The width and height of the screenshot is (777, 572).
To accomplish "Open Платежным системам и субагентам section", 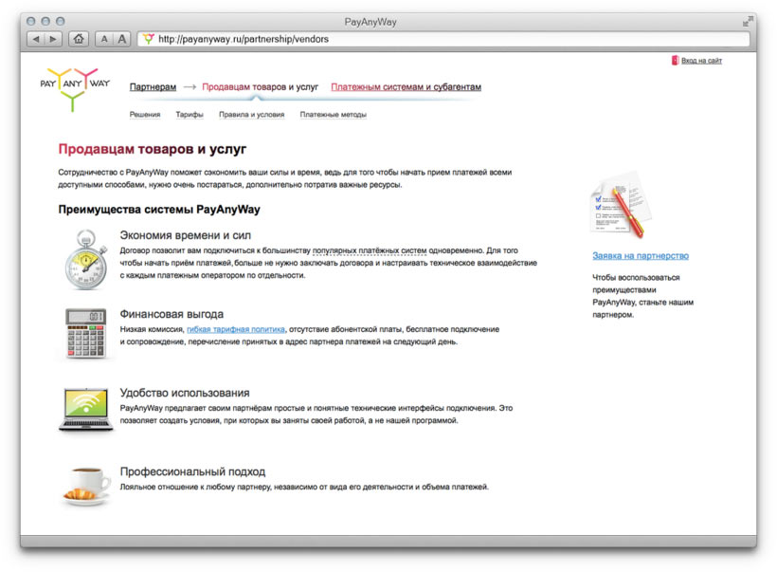I will [x=406, y=87].
